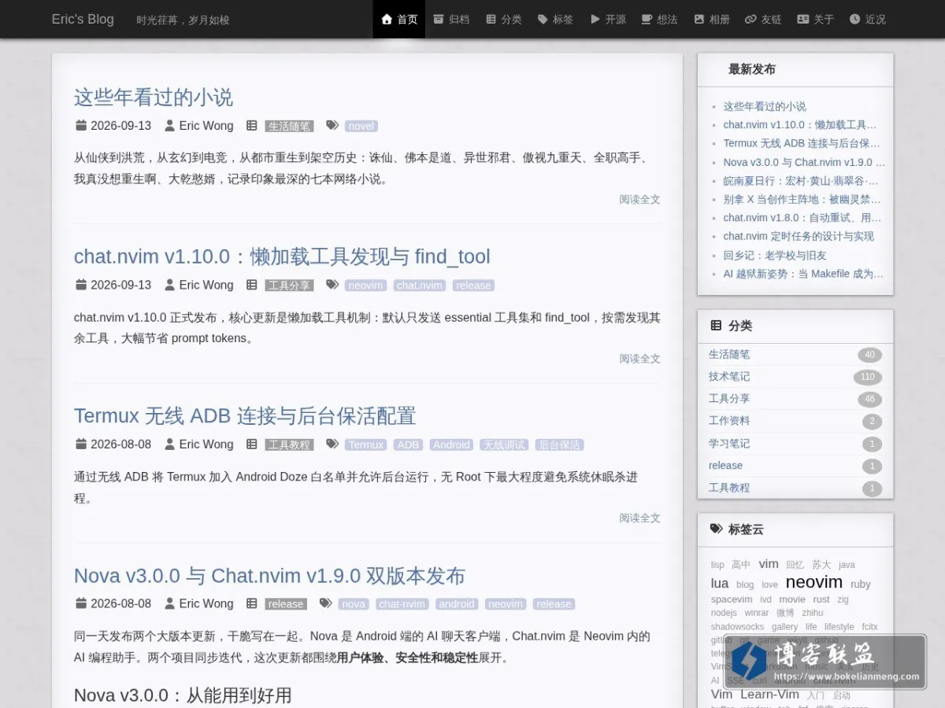Click 阅读全文 under the Termux post

(639, 518)
